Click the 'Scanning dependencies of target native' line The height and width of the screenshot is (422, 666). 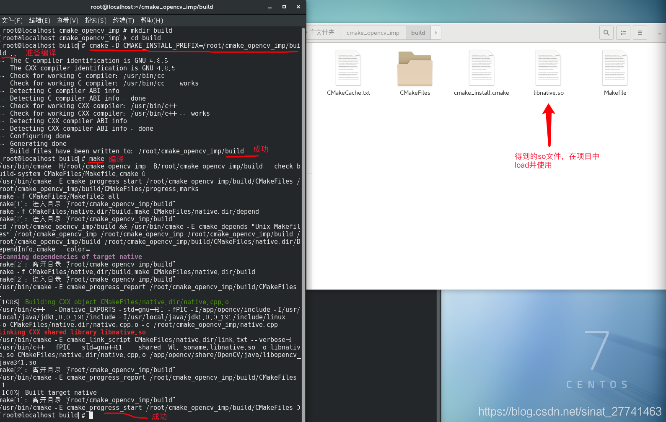click(71, 256)
